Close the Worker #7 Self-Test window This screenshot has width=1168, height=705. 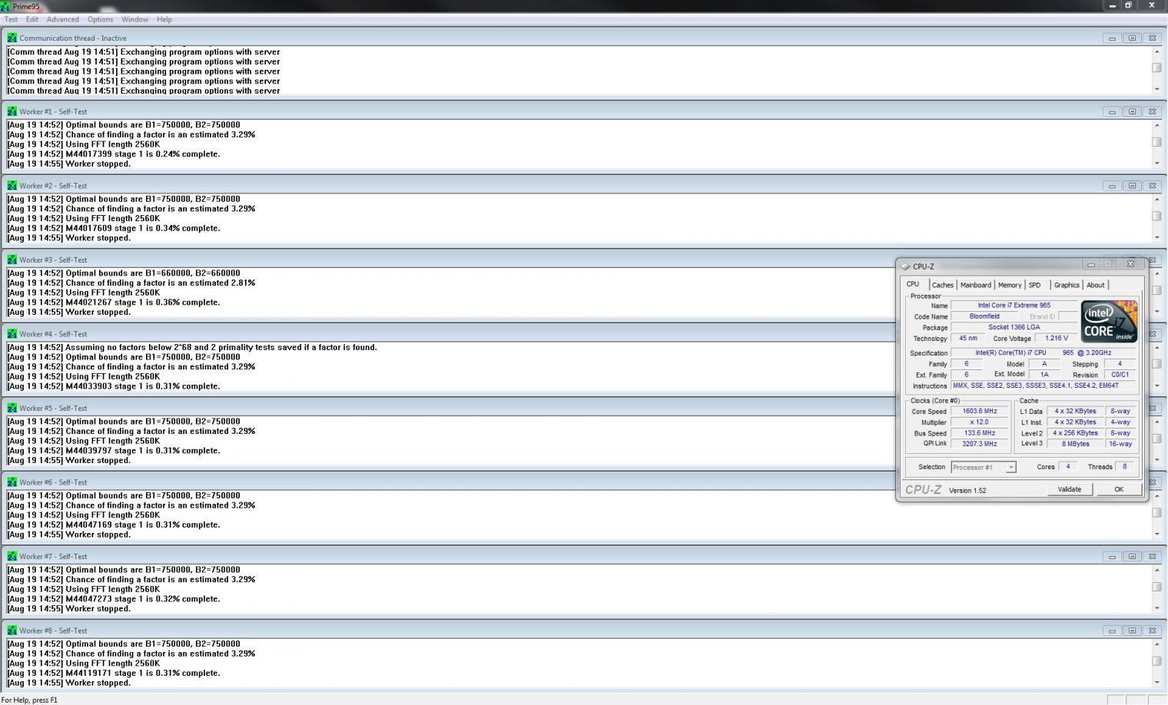tap(1152, 556)
